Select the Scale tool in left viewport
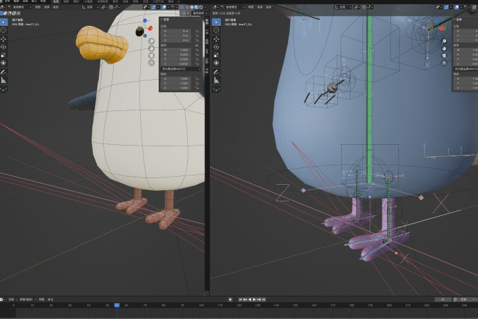The height and width of the screenshot is (319, 478). (x=4, y=55)
